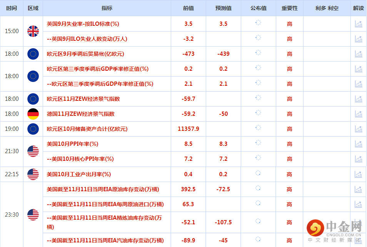The height and width of the screenshot is (247, 367).
Task: Click the UK flag icon at 15:00
Action: (33, 31)
